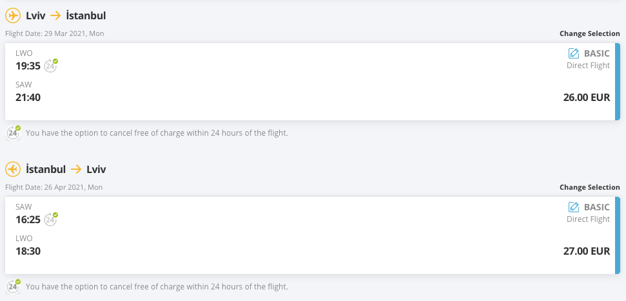The image size is (626, 301).
Task: Click the outbound free cancellation notice text
Action: point(157,133)
